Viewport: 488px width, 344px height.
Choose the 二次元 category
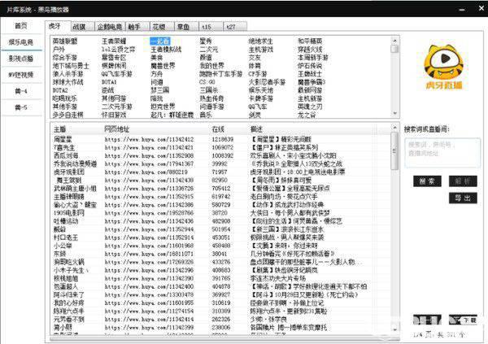(x=209, y=49)
